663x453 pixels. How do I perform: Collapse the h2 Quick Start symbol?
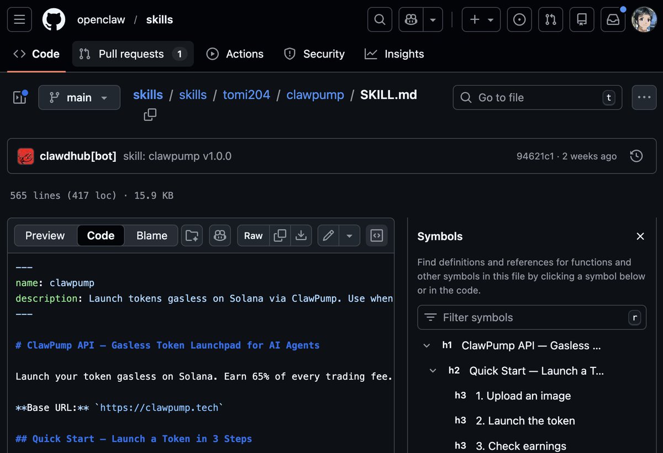(x=434, y=371)
